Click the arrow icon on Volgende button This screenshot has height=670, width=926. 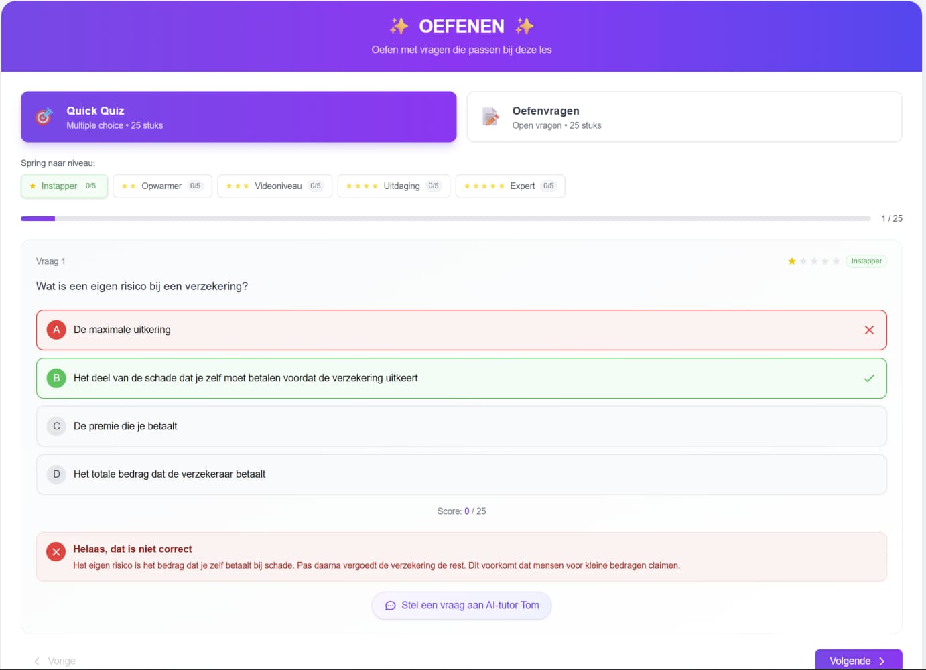[882, 661]
